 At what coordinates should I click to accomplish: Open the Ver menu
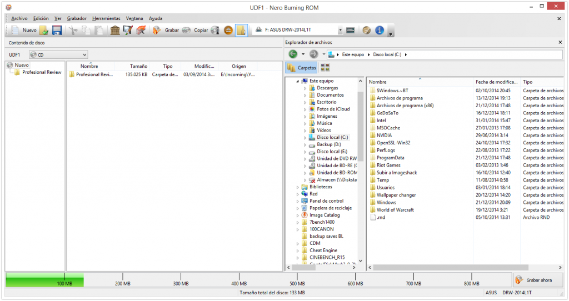[58, 18]
